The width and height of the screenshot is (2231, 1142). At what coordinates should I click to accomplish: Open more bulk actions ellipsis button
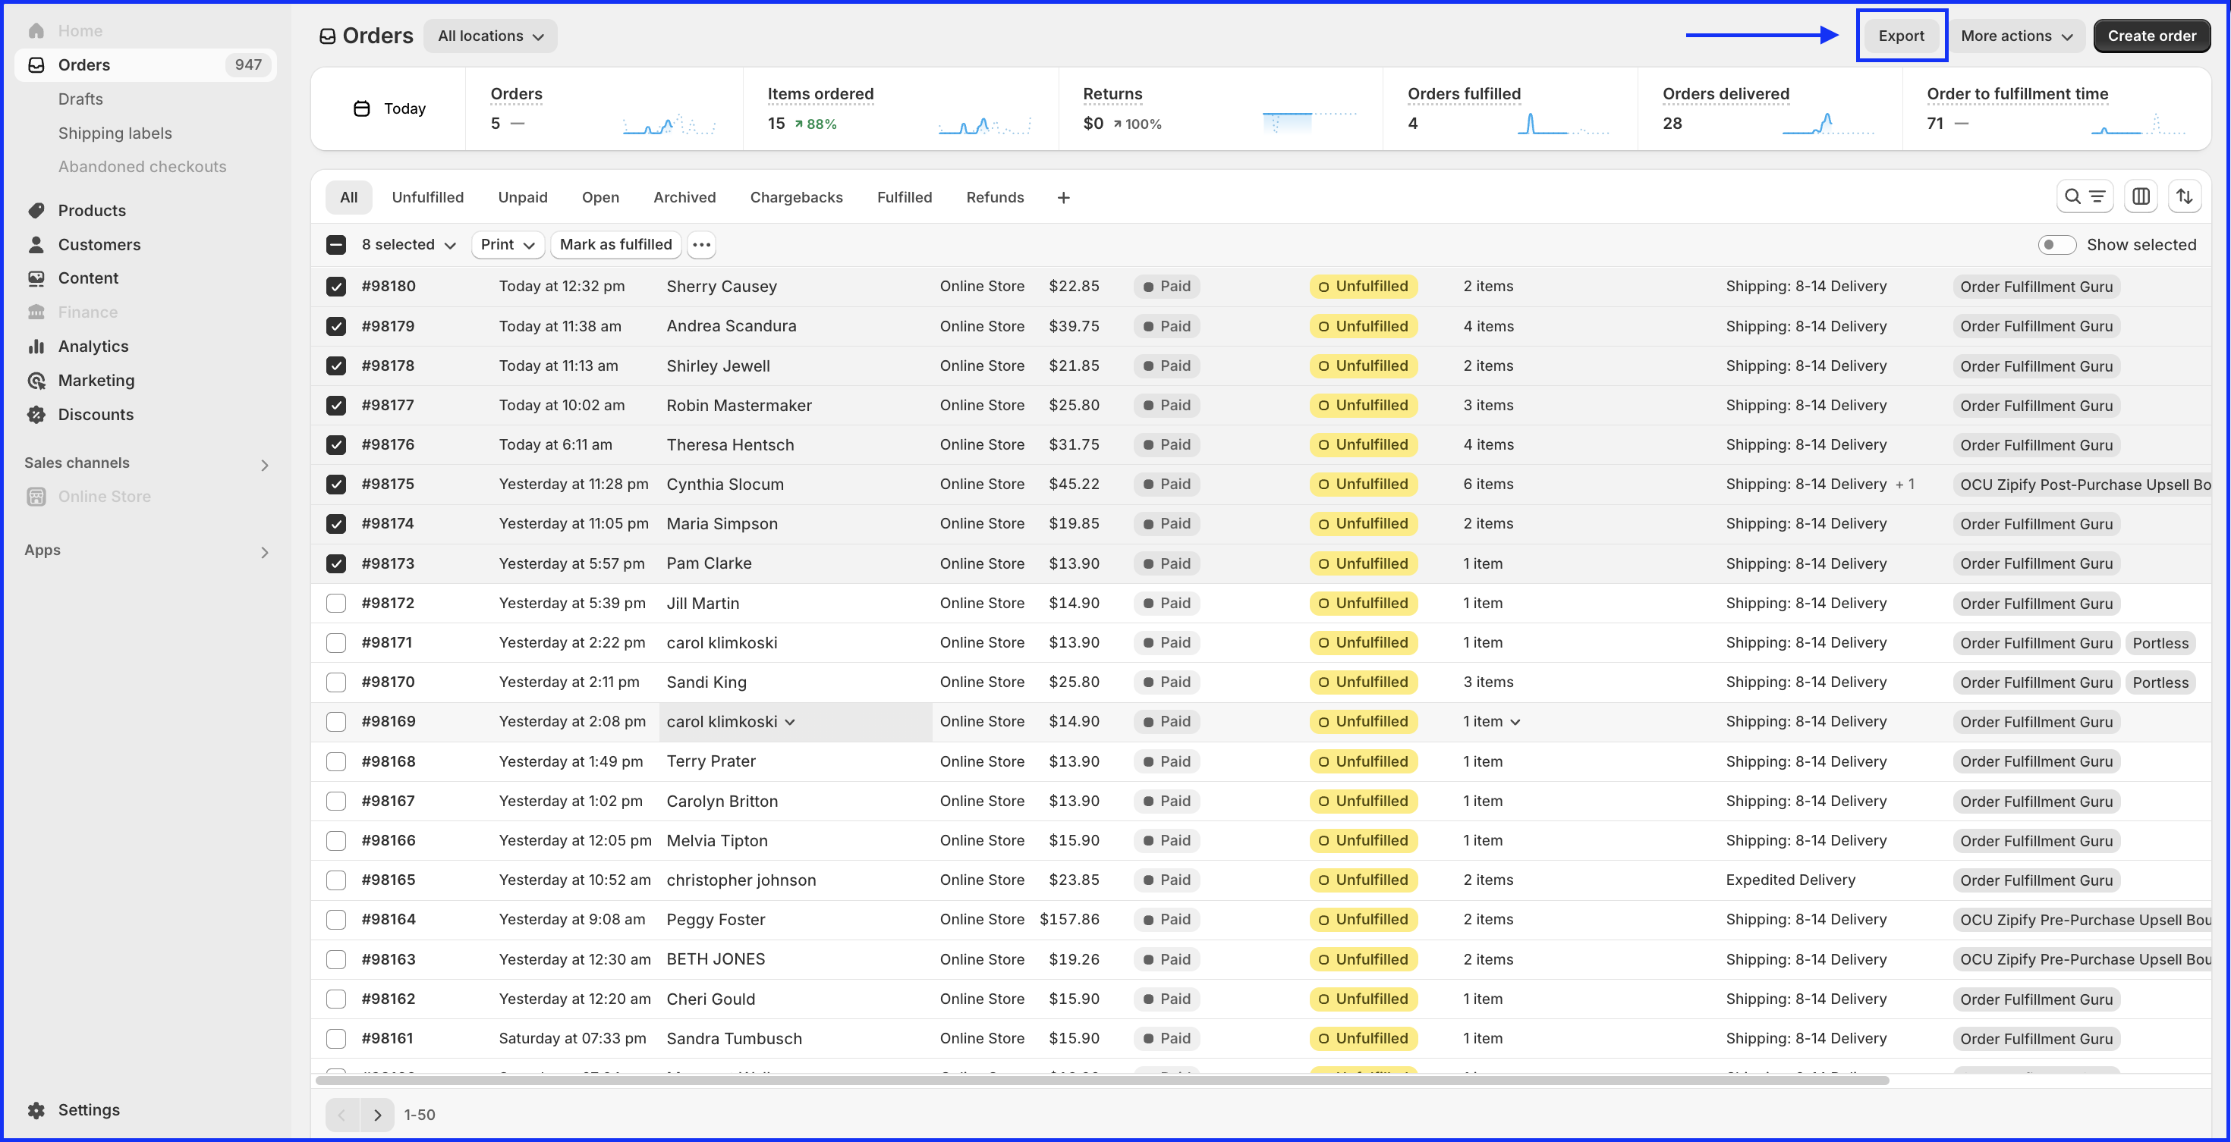(x=701, y=245)
